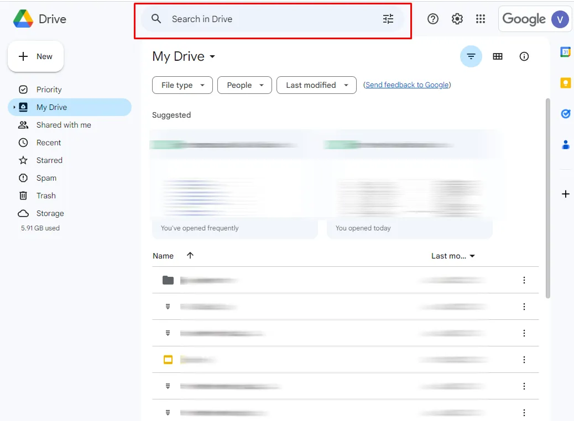The width and height of the screenshot is (574, 421).
Task: Expand the File type filter dropdown
Action: coord(182,85)
